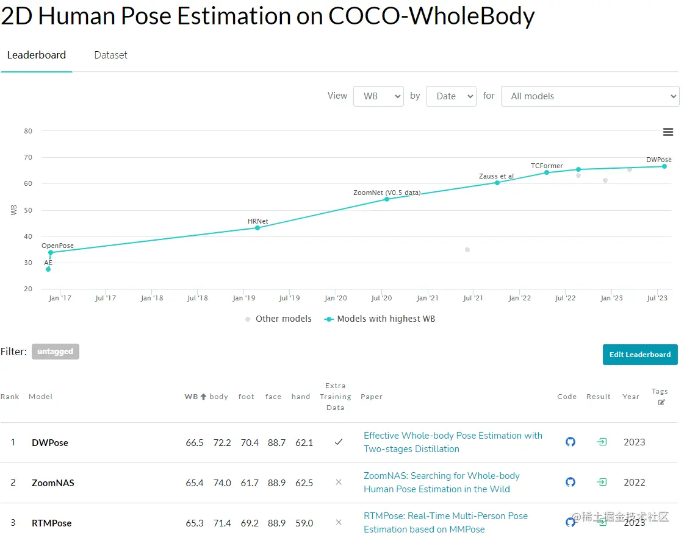
Task: Click the edit Tags pencil icon
Action: pos(661,402)
